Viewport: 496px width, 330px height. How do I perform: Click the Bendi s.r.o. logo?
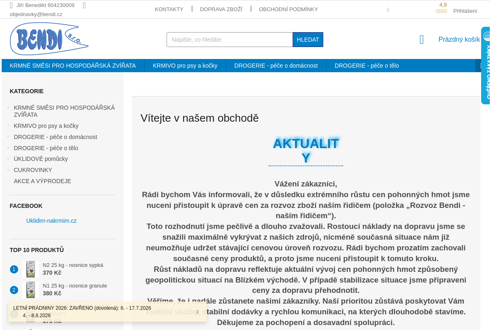click(49, 39)
